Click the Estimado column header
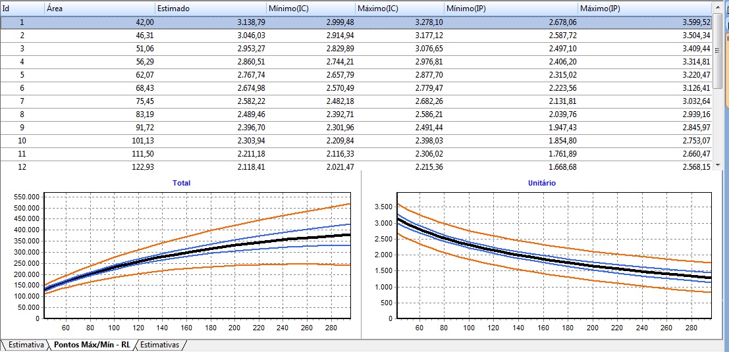729x352 pixels. pos(211,9)
